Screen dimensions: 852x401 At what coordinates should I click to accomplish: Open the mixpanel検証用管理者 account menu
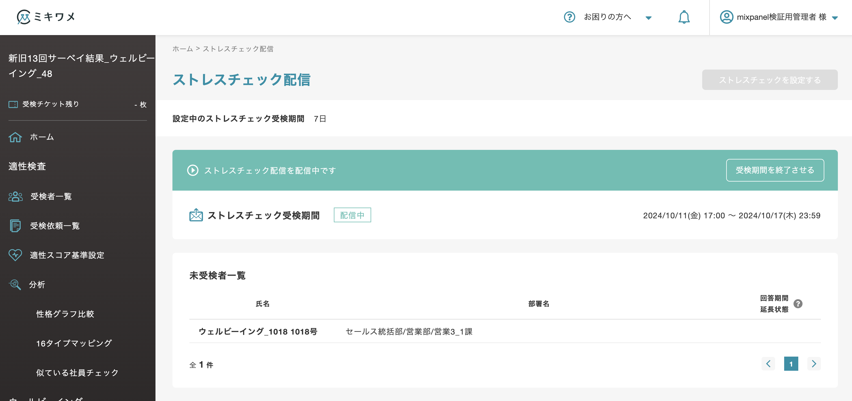point(777,17)
